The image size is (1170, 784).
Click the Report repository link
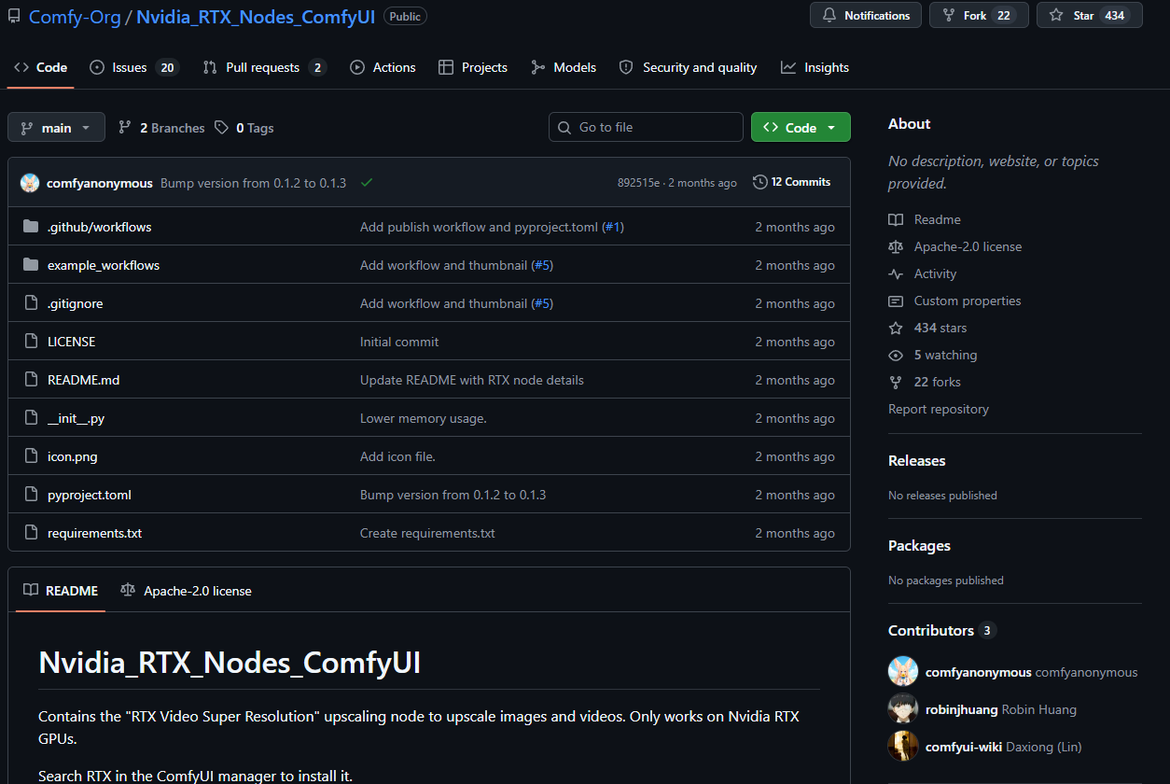coord(939,409)
